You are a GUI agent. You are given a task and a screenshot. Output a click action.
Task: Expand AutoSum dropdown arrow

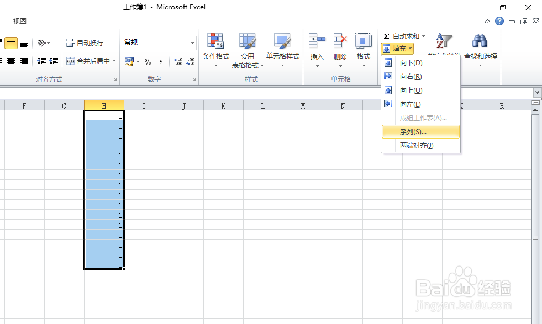423,36
